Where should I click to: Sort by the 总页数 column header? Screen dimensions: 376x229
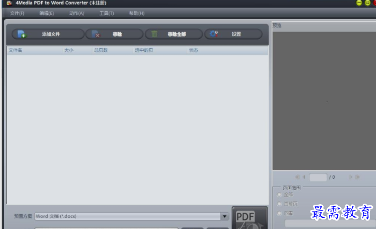coord(113,50)
